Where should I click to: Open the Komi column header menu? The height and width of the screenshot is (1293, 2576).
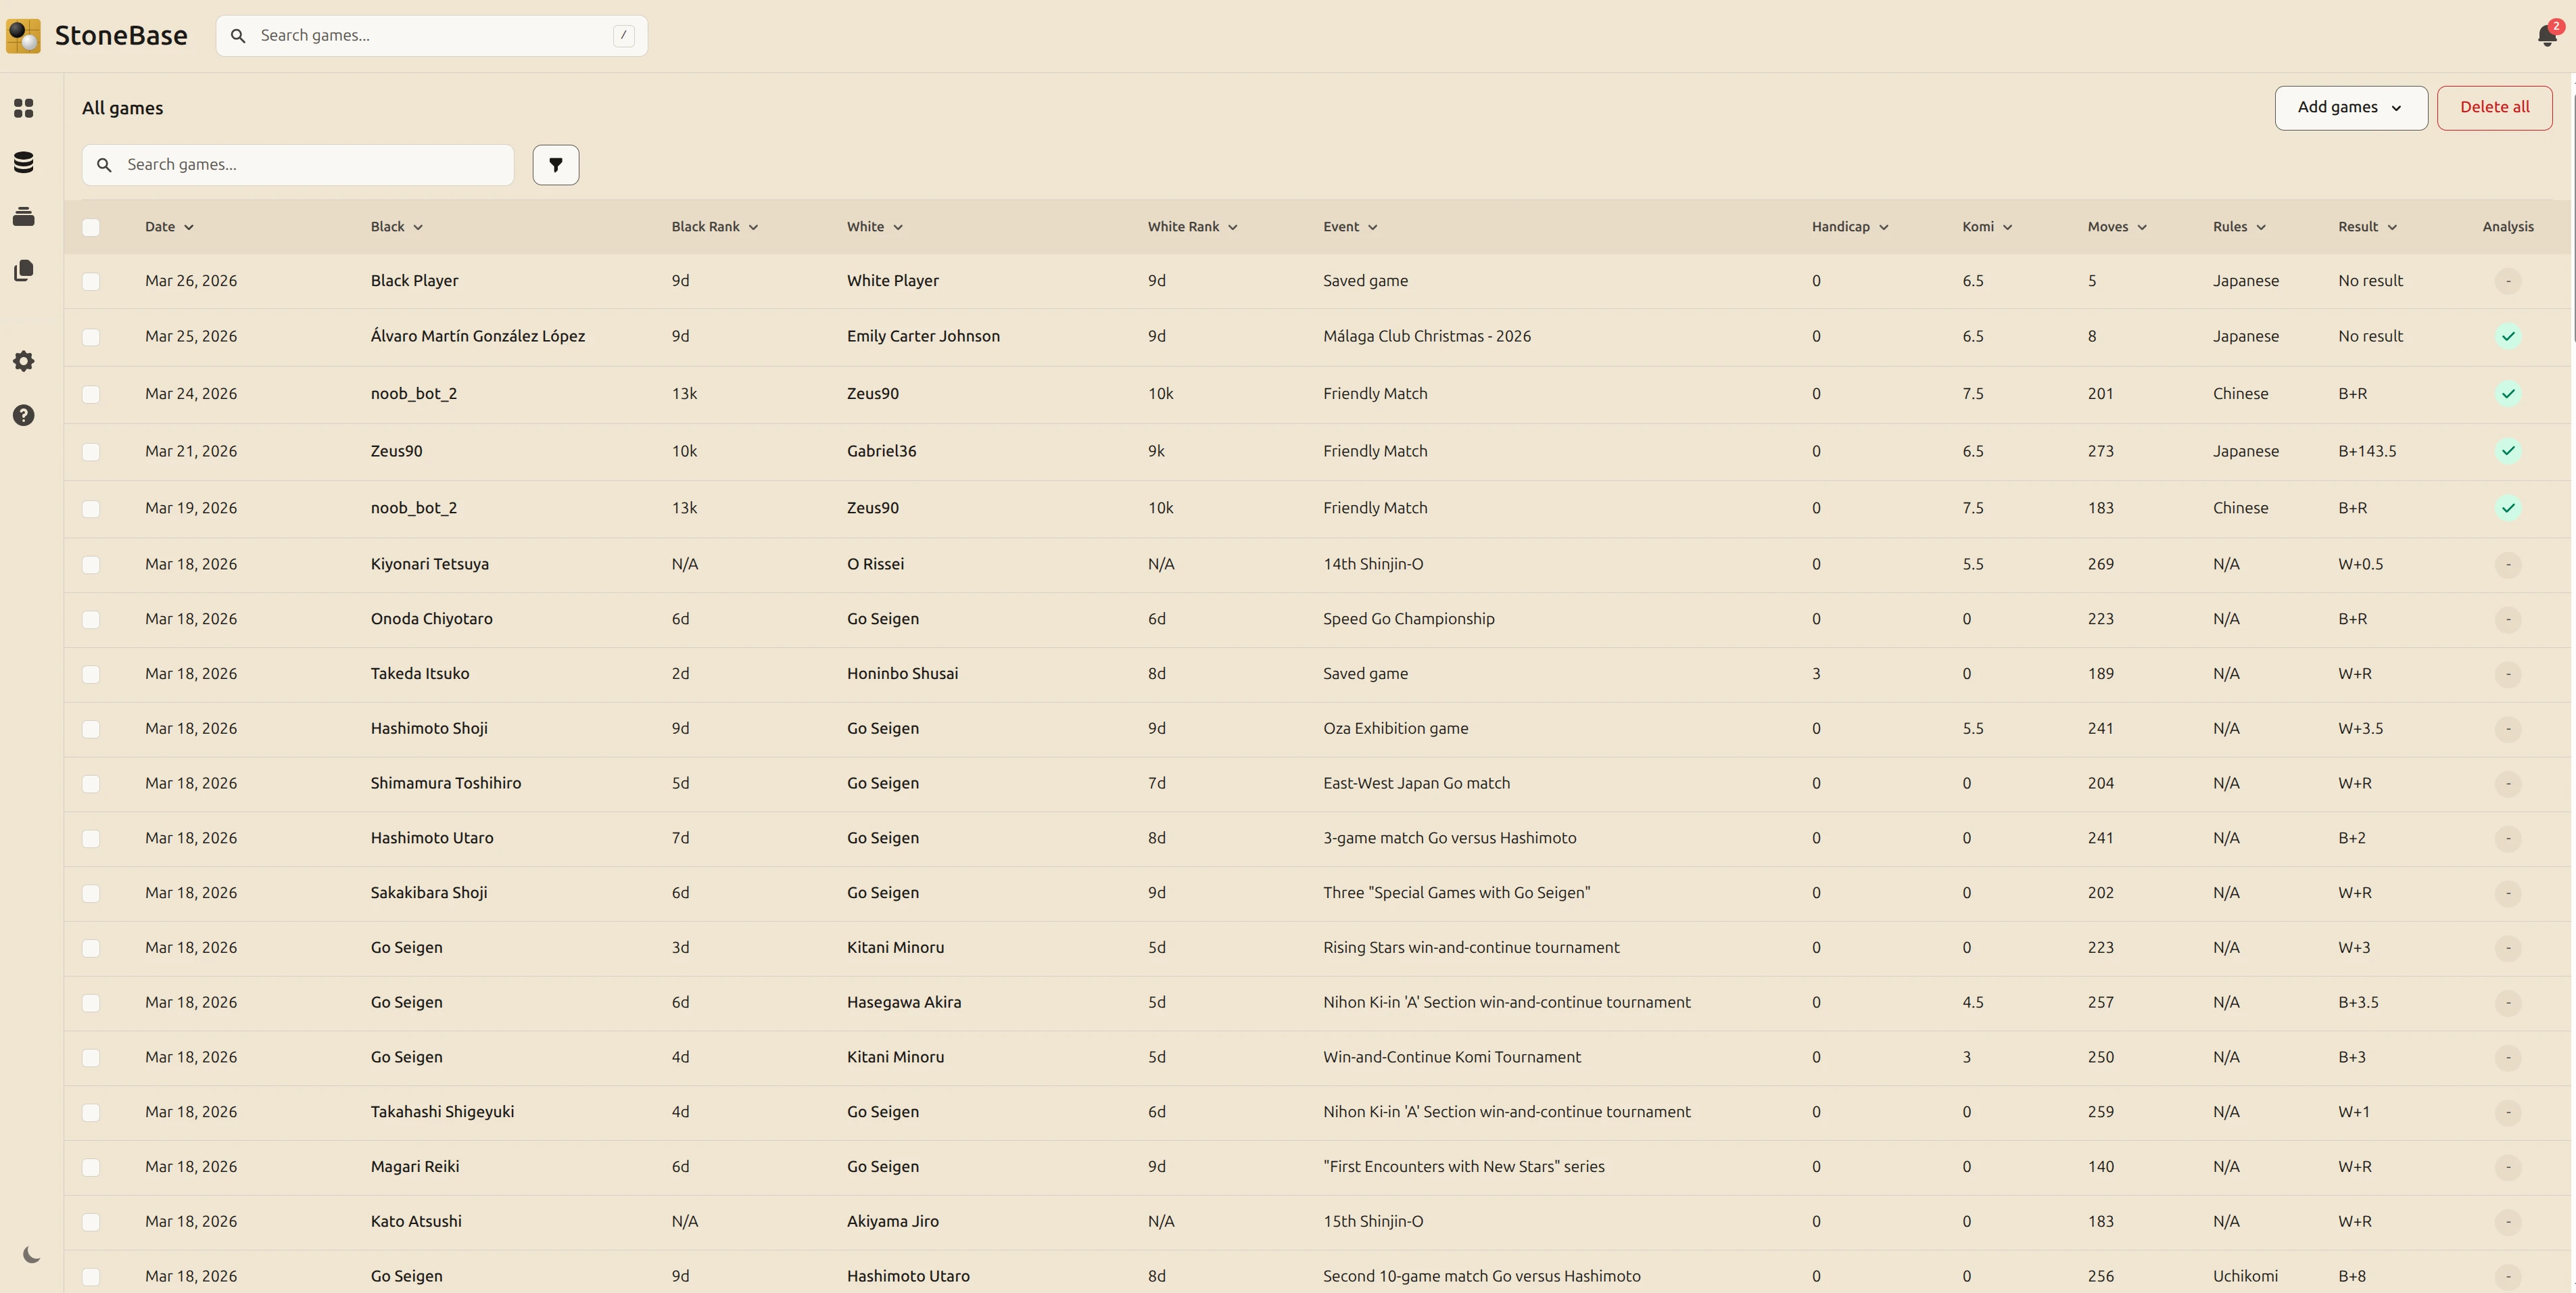point(1986,227)
